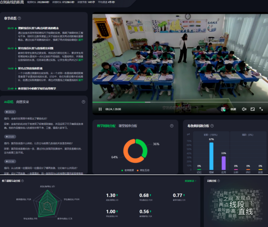Click the 高阶 (0%) group header
268x227 pixels.
pyautogui.click(x=247, y=135)
